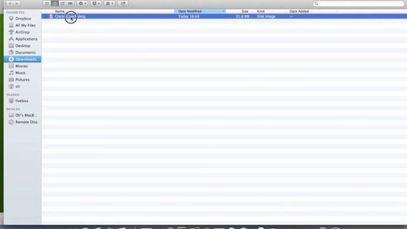The height and width of the screenshot is (229, 407).
Task: Open AirDrop from the sidebar
Action: pos(22,32)
